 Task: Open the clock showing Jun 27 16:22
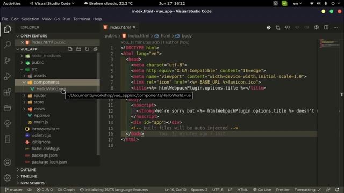tap(172, 4)
